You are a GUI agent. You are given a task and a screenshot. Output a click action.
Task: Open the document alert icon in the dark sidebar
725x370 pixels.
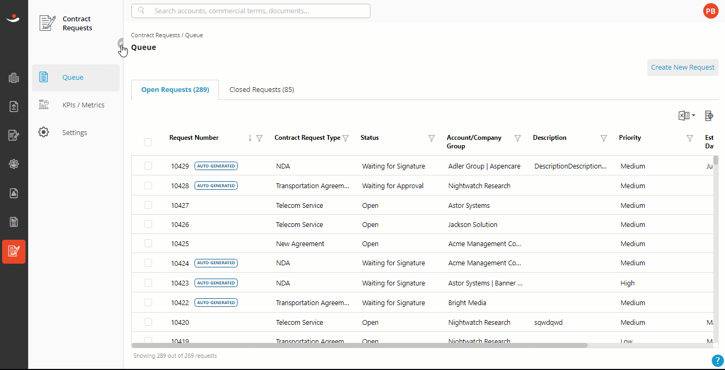point(14,193)
